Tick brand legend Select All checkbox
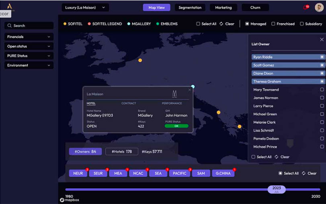 198,24
